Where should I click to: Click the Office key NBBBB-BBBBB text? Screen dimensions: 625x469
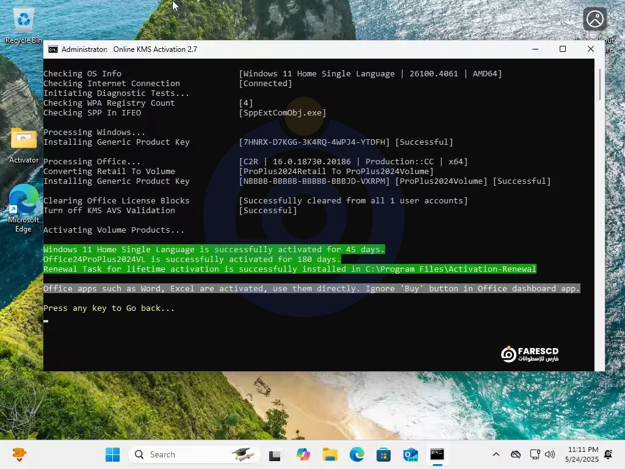(314, 181)
